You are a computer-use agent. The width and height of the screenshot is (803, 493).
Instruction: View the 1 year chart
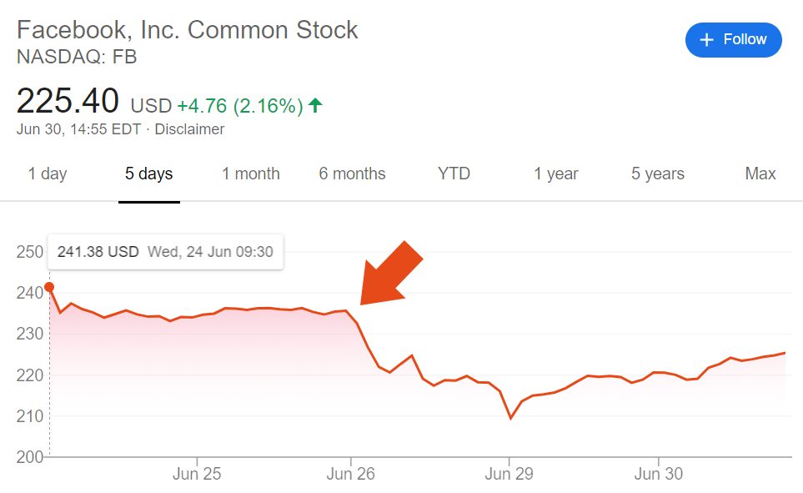(556, 174)
